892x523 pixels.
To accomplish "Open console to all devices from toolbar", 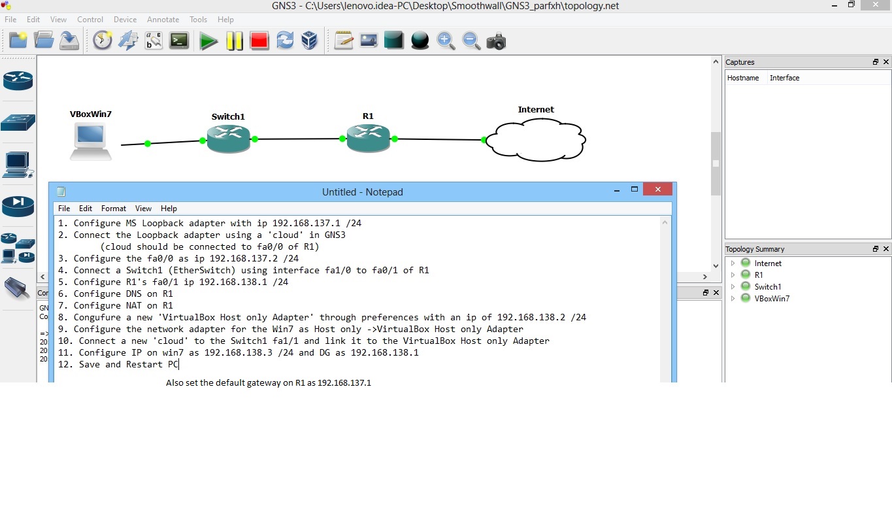I will [x=179, y=41].
